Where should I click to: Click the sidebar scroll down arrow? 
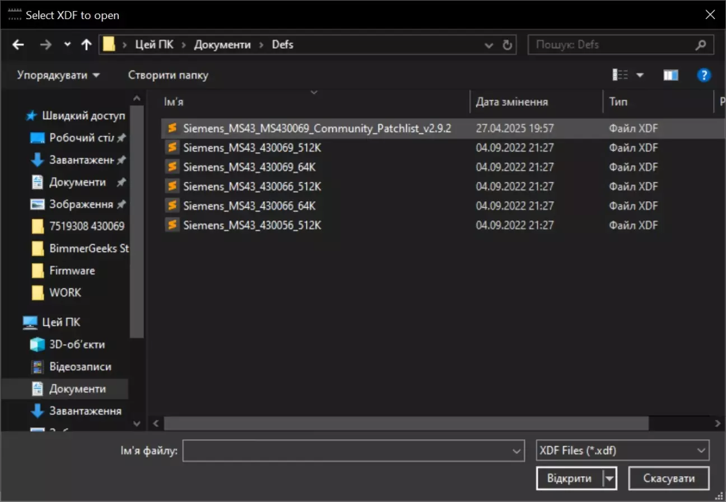(x=137, y=424)
